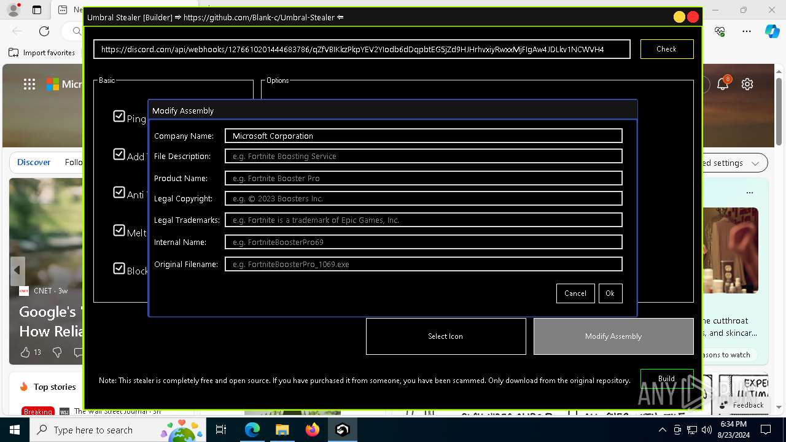Open Microsoft Edge from the taskbar
The width and height of the screenshot is (786, 442).
252,430
